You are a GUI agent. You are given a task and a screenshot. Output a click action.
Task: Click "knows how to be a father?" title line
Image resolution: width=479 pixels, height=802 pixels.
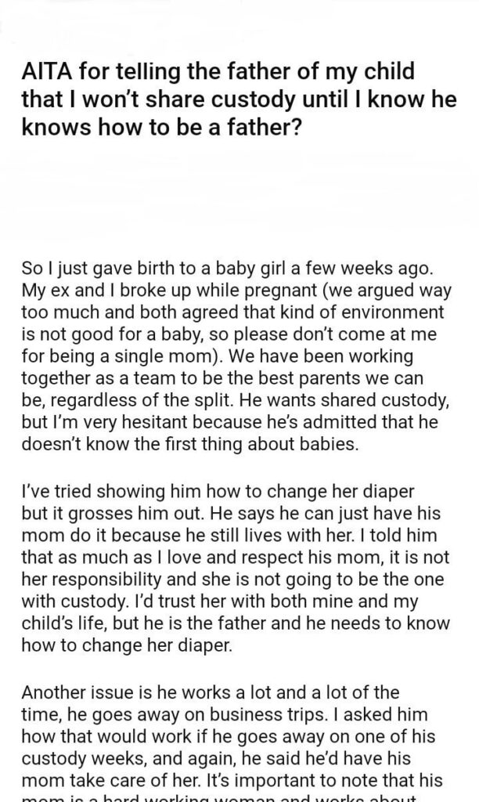pyautogui.click(x=158, y=126)
